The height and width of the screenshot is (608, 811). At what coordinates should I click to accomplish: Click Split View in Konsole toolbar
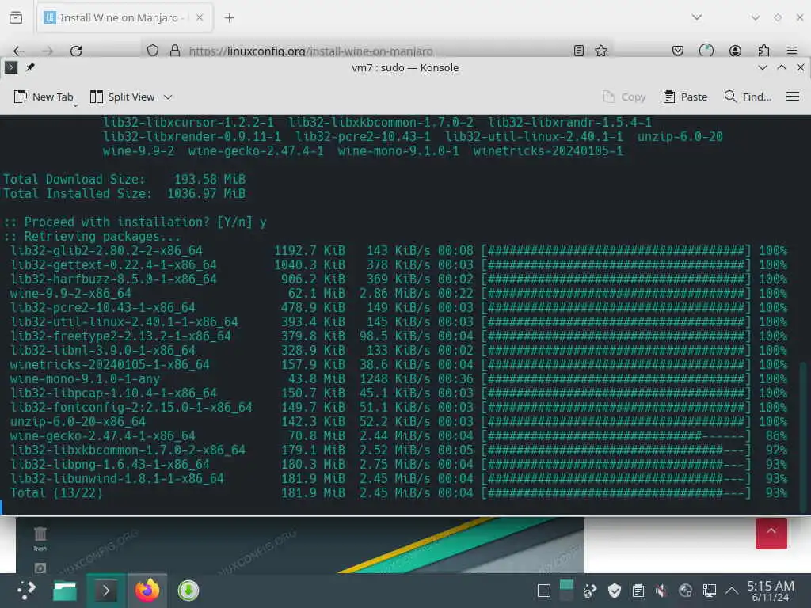click(122, 97)
